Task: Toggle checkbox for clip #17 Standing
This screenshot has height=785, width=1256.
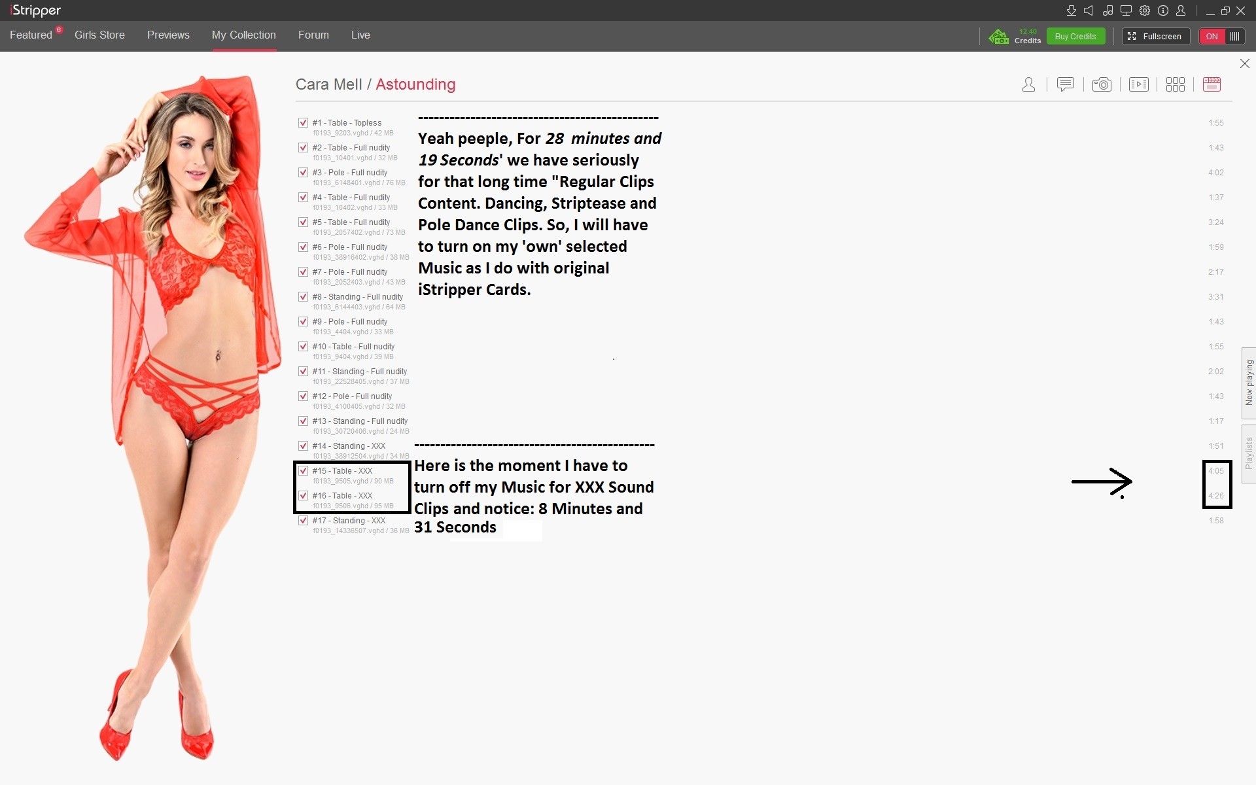Action: [x=303, y=520]
